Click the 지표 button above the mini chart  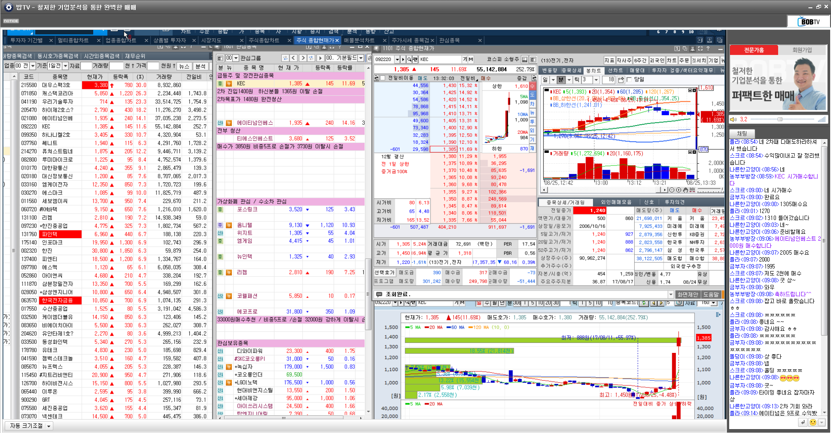pyautogui.click(x=609, y=60)
